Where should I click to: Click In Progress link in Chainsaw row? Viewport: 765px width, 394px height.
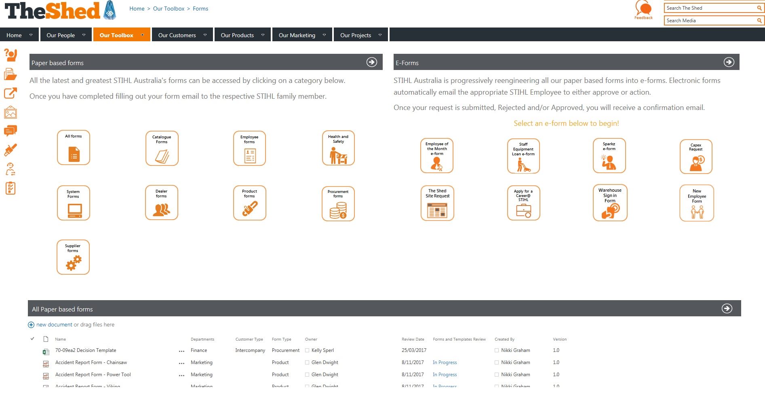click(445, 362)
